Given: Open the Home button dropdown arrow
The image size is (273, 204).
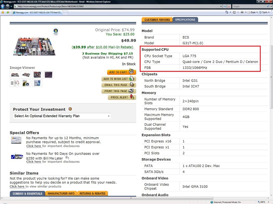Looking at the screenshot, I should pyautogui.click(x=230, y=12).
